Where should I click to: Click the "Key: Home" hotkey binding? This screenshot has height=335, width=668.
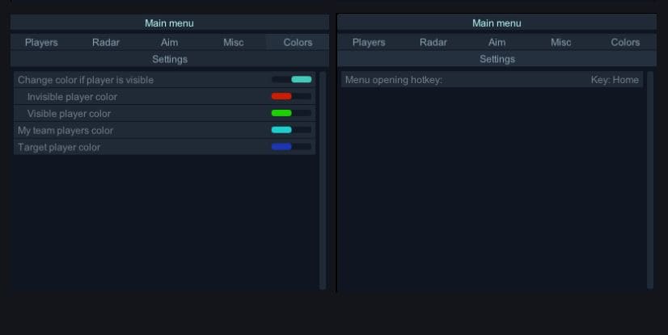point(615,80)
